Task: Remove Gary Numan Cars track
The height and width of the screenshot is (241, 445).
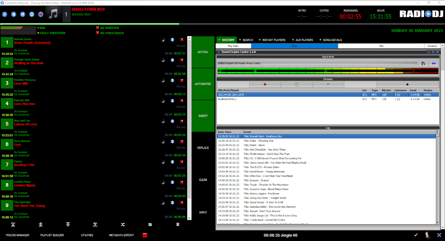Action: pos(182,142)
